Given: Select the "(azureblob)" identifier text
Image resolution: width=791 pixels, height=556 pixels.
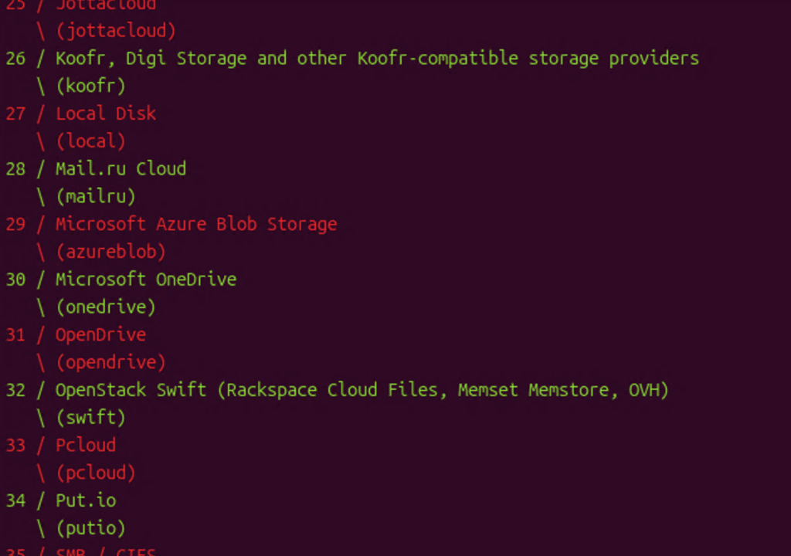Looking at the screenshot, I should coord(110,252).
